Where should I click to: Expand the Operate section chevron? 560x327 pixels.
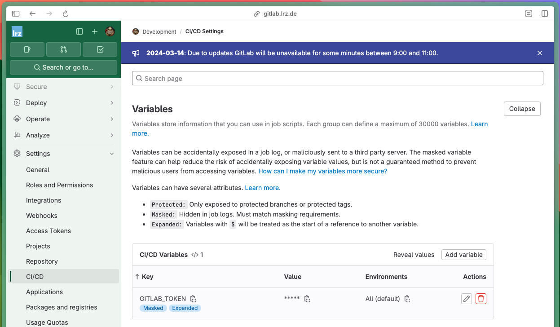point(112,119)
